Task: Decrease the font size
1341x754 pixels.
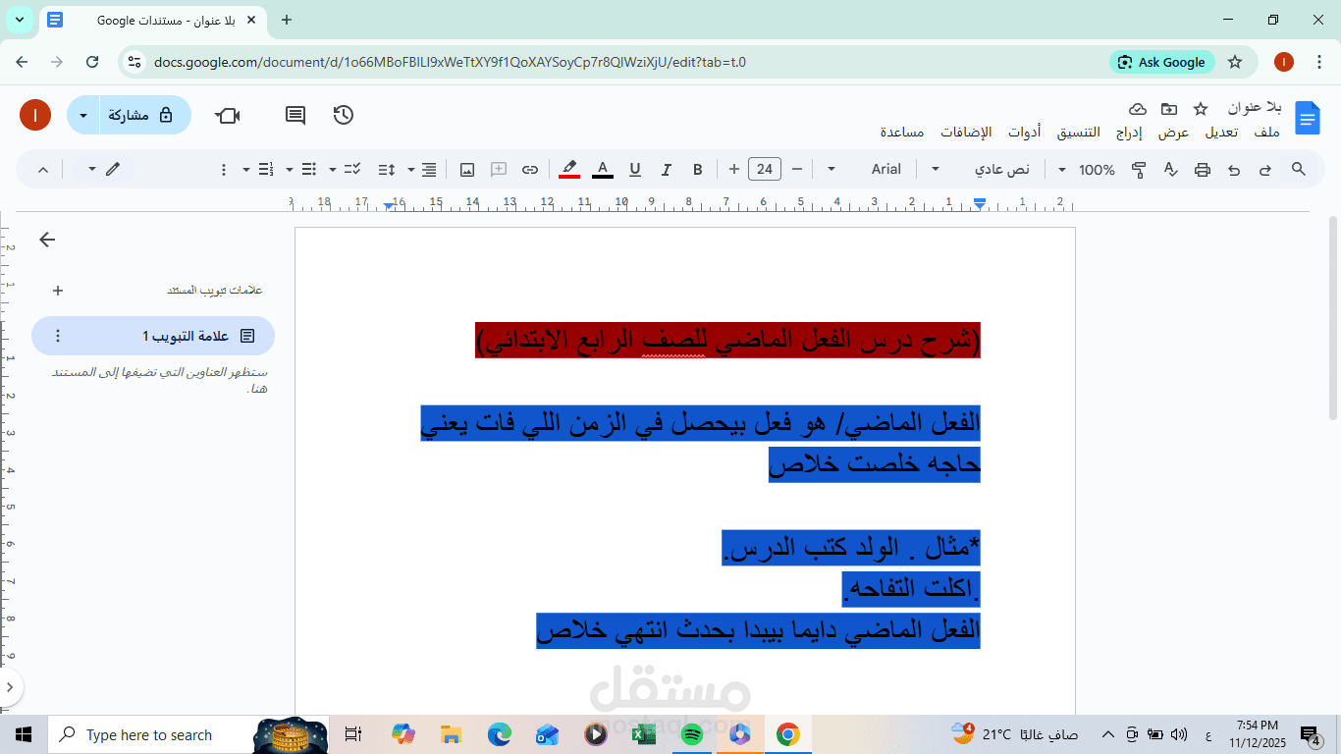Action: (x=797, y=170)
